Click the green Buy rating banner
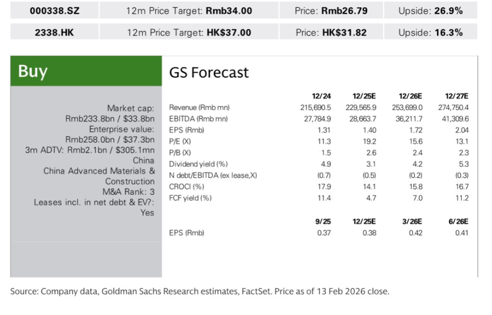Screen dimensions: 492x315 (x=86, y=71)
